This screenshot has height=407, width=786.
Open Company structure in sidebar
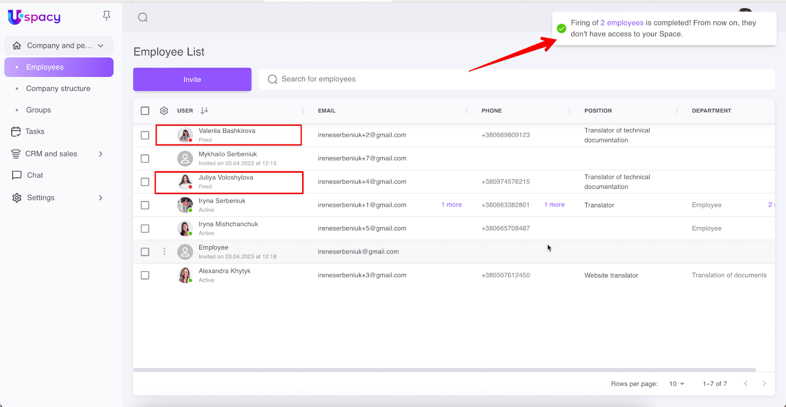tap(58, 89)
